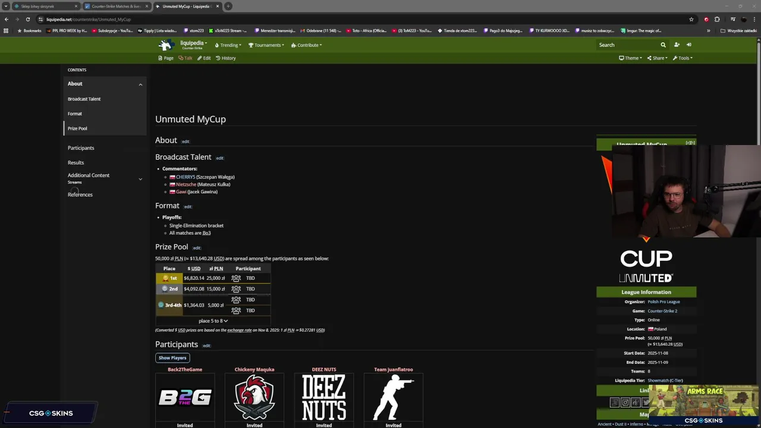Click the DEEZ NUTS team logo

pyautogui.click(x=324, y=397)
